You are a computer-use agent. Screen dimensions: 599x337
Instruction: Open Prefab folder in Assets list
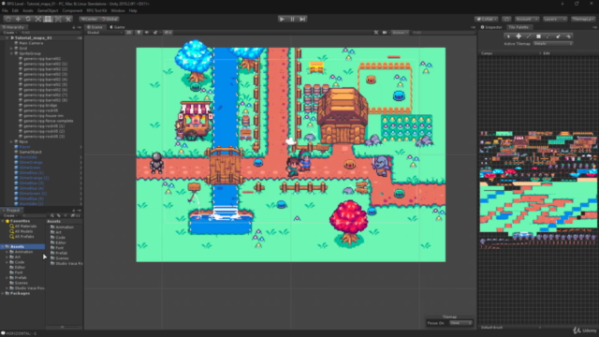tap(61, 253)
